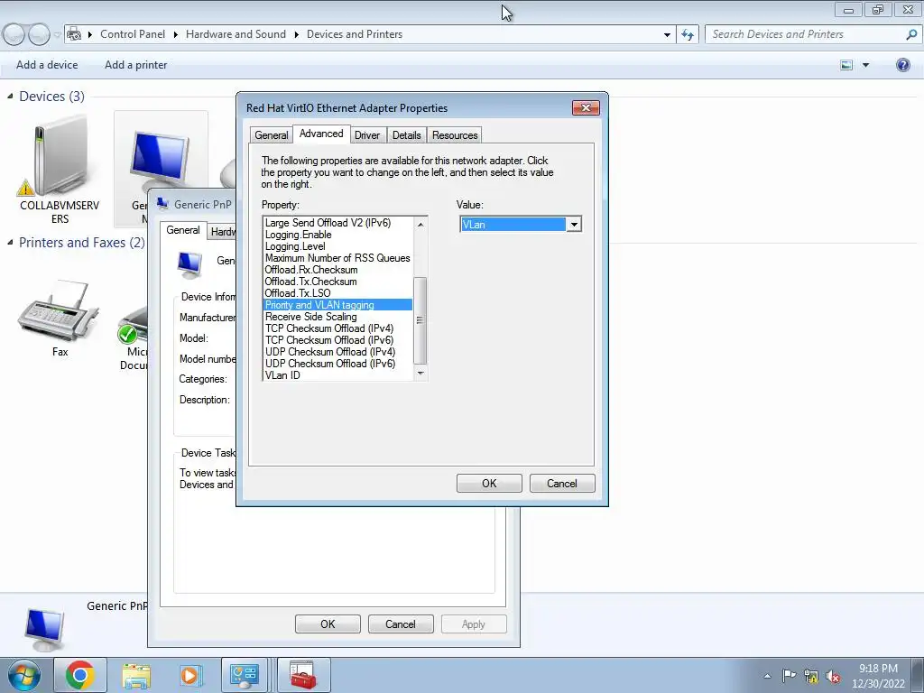The height and width of the screenshot is (693, 924).
Task: Select the Receive Side Scaling property
Action: (337, 317)
